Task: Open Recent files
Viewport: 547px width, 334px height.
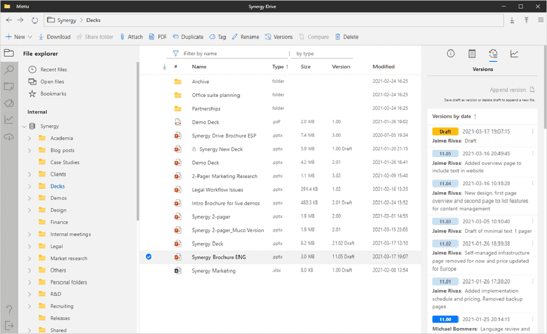Action: tap(48, 70)
